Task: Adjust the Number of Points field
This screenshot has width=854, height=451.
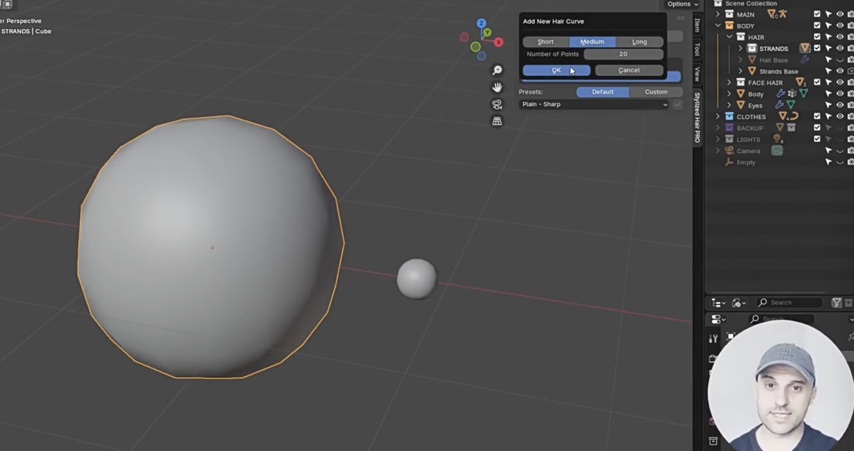Action: coord(624,54)
